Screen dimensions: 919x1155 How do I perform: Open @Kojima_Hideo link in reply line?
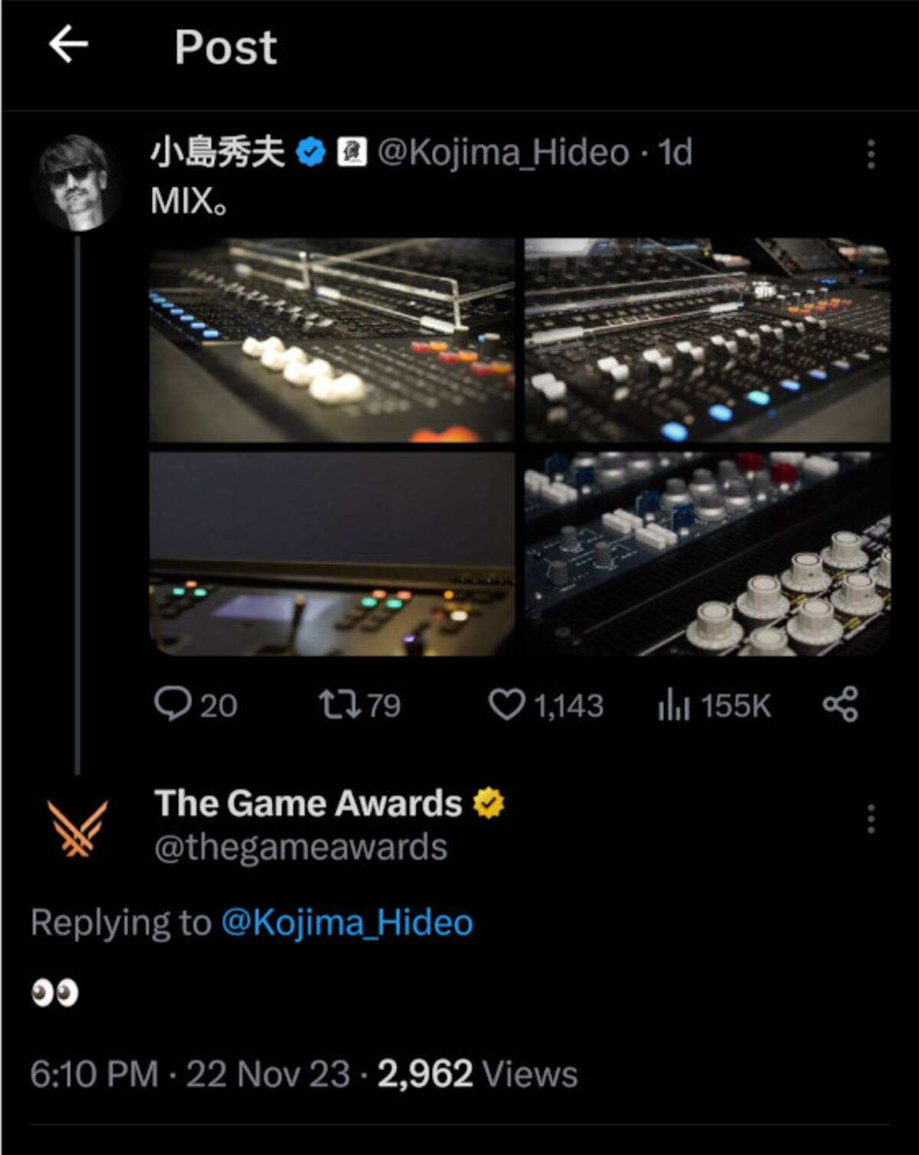coord(347,921)
